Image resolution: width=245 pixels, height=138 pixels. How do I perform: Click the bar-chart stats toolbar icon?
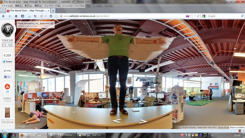29,16
